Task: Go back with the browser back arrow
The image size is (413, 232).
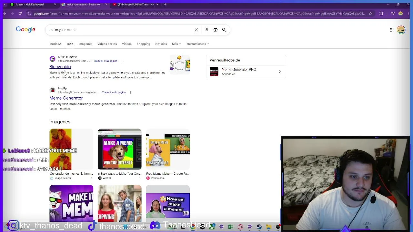Action: pos(5,14)
